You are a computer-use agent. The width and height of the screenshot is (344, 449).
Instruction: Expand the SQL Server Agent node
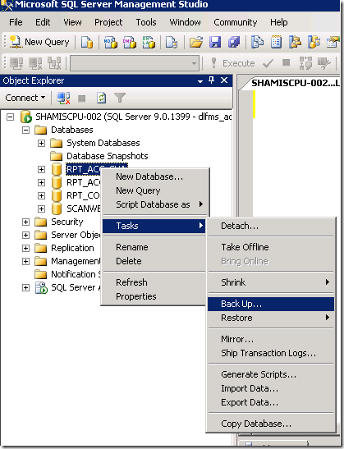click(25, 287)
